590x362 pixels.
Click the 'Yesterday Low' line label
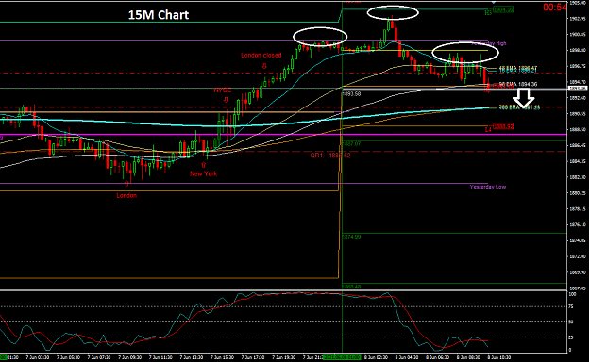pos(488,187)
